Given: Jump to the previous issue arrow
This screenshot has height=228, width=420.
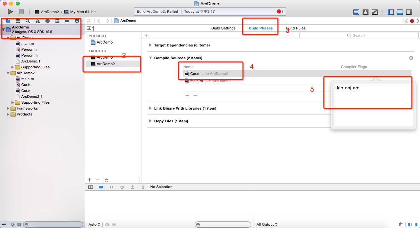Looking at the screenshot, I should click(x=407, y=21).
